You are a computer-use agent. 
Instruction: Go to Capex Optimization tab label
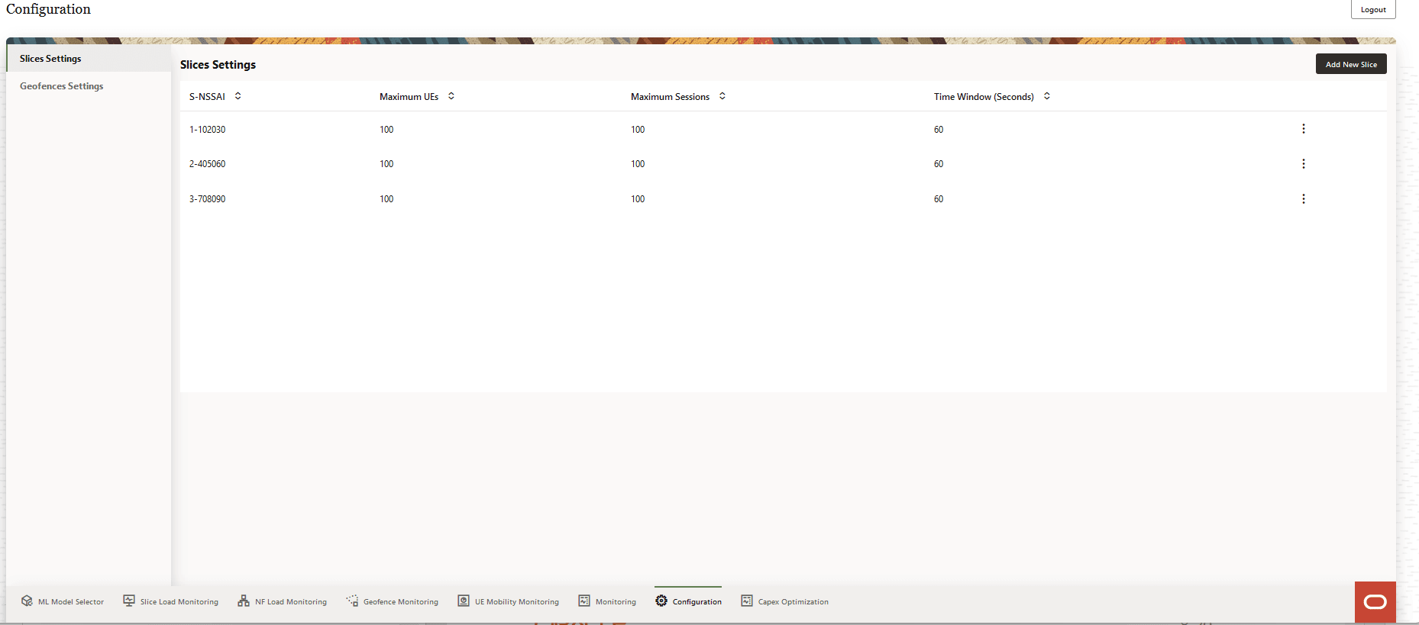[794, 602]
